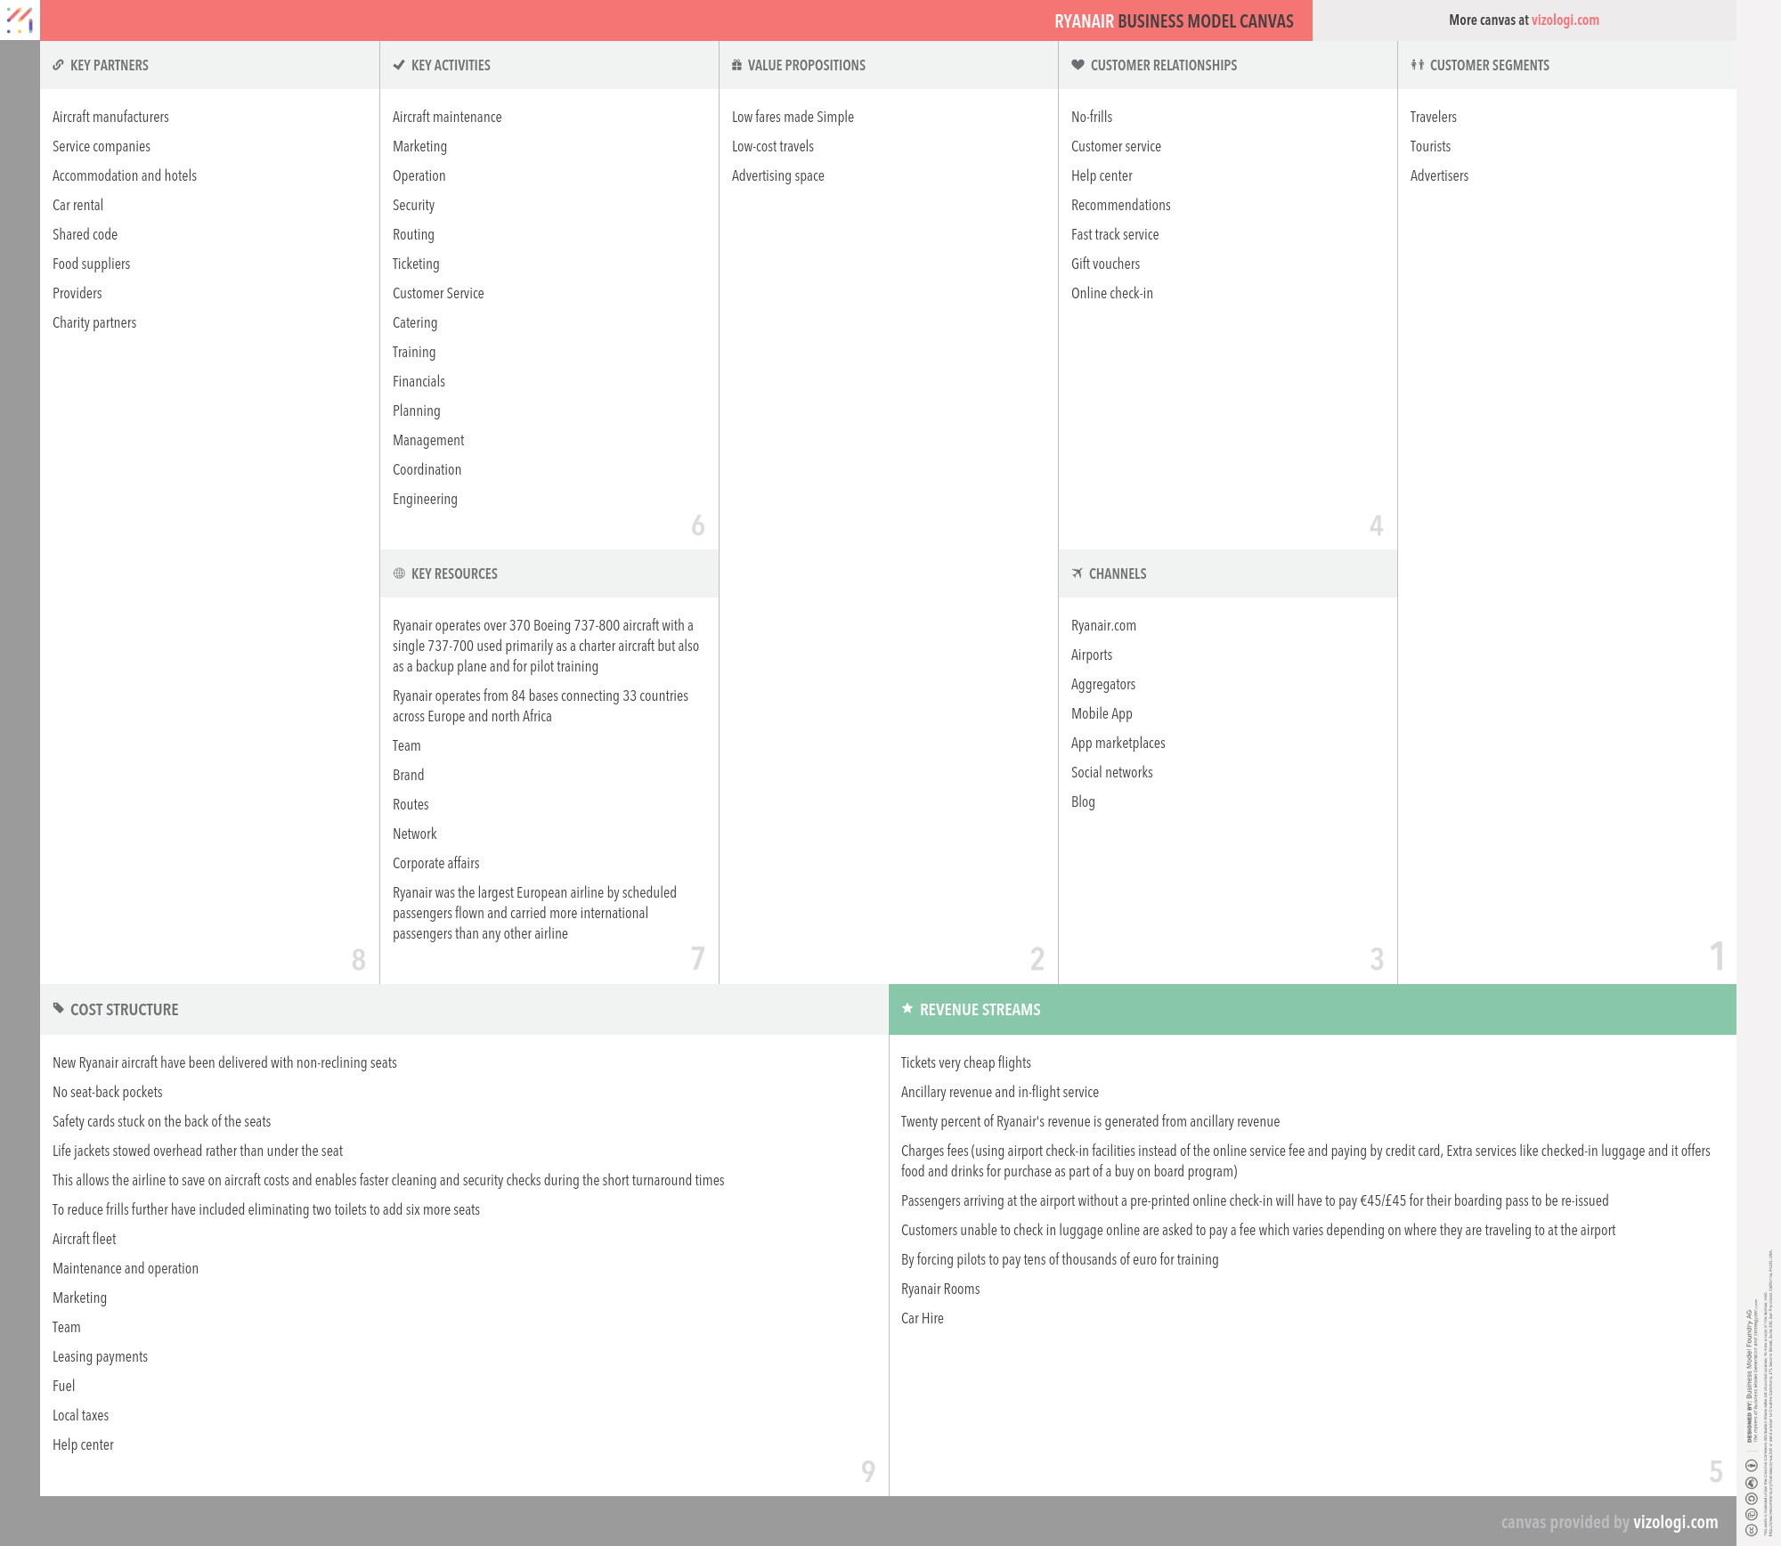Click 'Advertising space' value proposition

778,175
